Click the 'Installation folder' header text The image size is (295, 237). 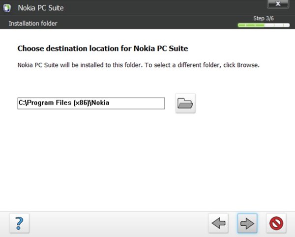point(33,24)
